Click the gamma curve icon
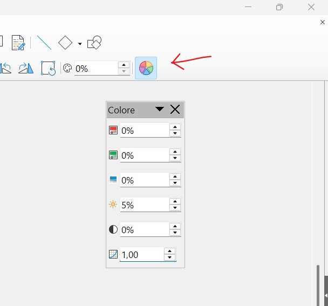Image resolution: width=328 pixels, height=306 pixels. point(113,254)
